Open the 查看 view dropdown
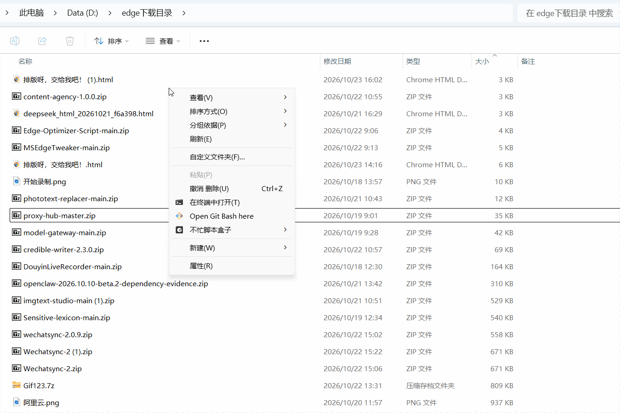 pos(163,41)
